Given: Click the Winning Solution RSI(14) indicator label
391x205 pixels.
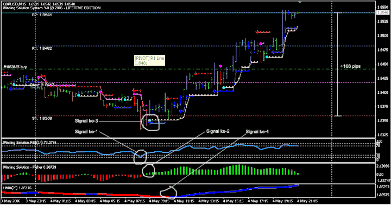Looking at the screenshot, I should (29, 143).
